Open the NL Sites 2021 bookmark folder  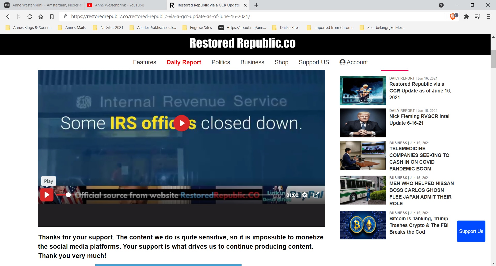coord(108,28)
